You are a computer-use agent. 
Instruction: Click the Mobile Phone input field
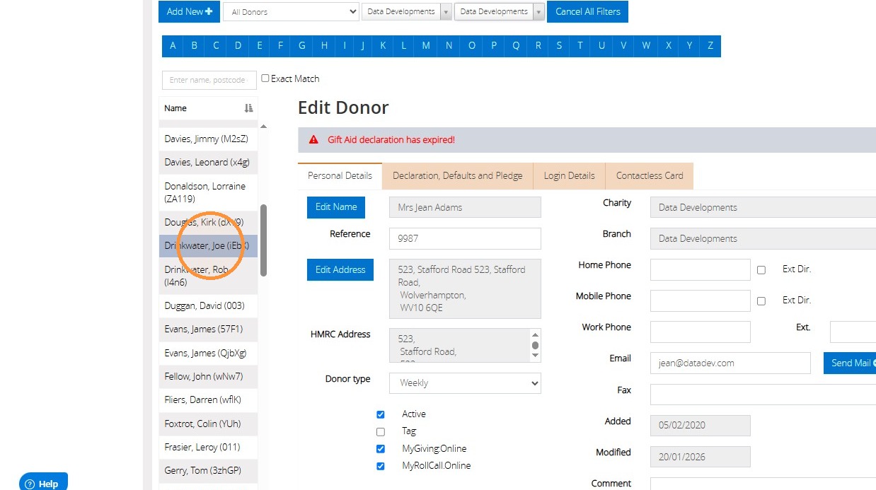701,301
